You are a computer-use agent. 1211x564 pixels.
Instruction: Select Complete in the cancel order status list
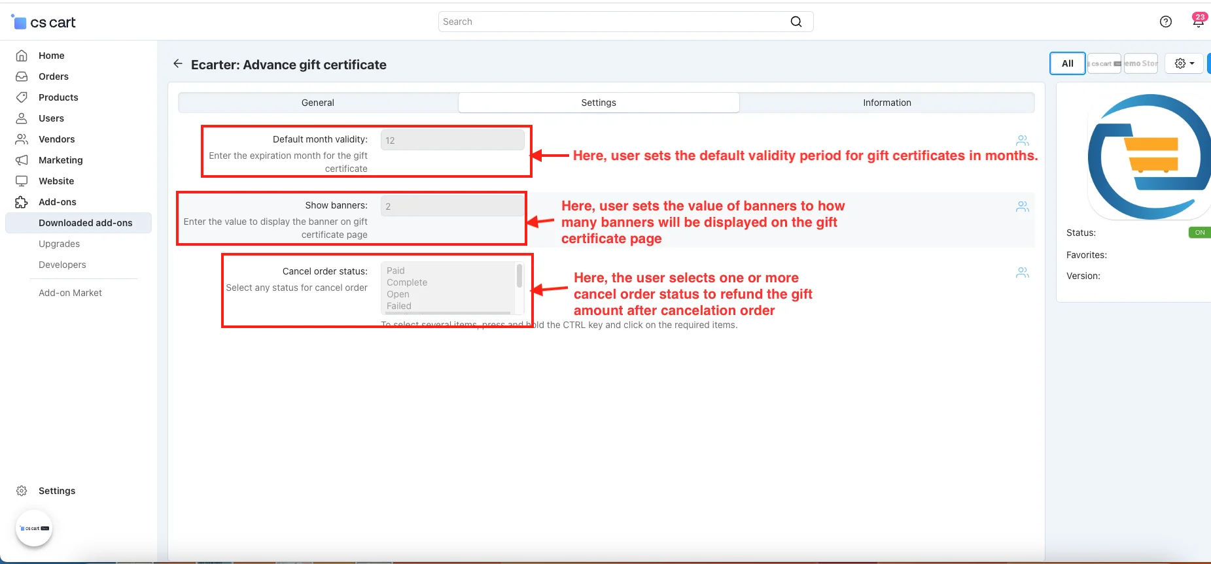point(407,282)
